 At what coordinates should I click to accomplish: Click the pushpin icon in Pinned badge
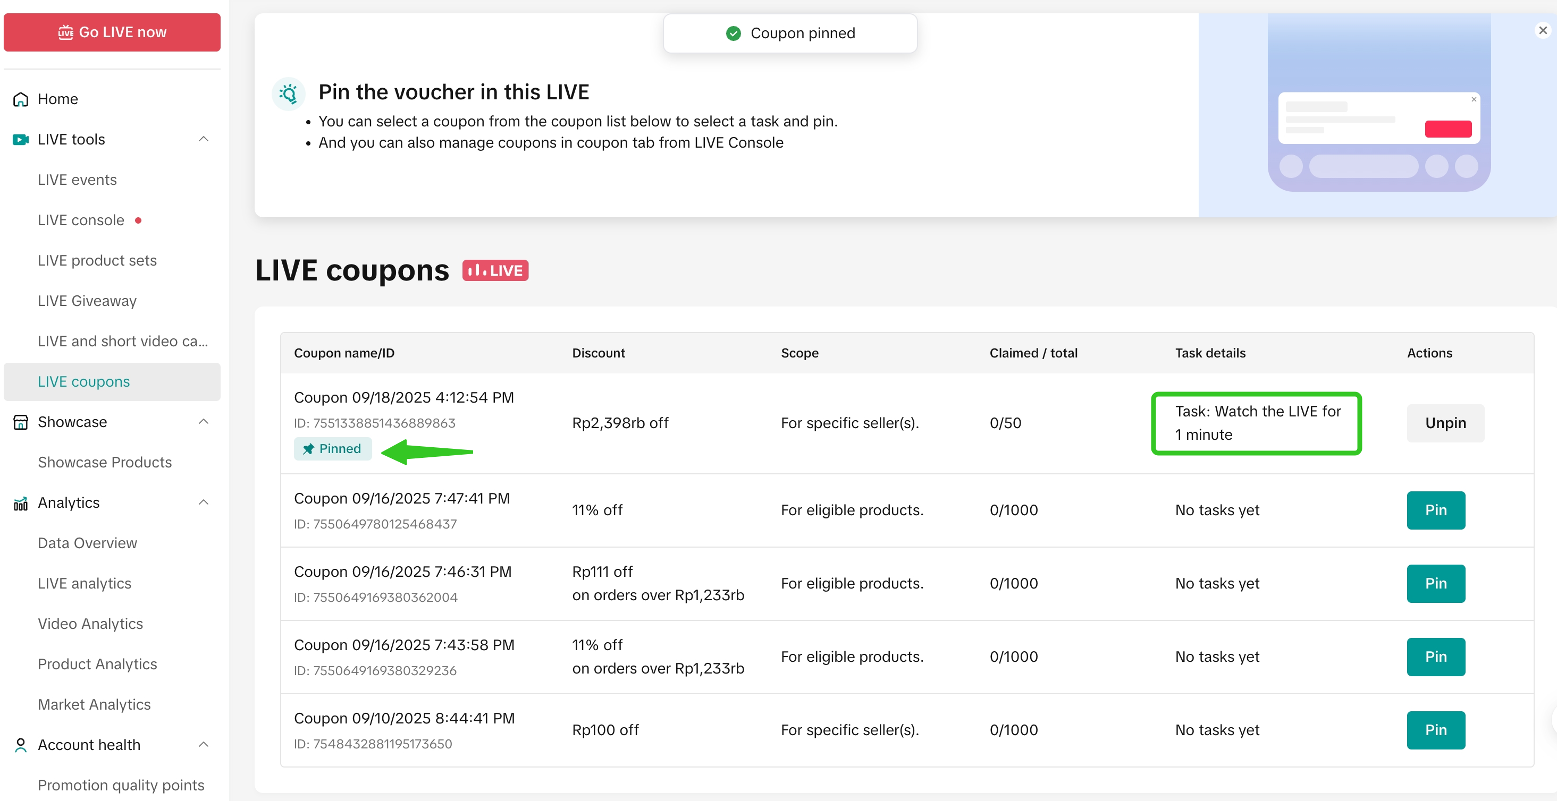pyautogui.click(x=308, y=449)
